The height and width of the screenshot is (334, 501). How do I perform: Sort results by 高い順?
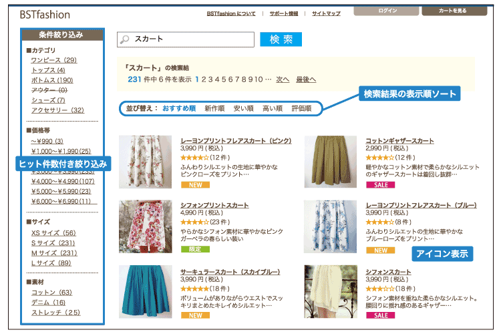[273, 108]
